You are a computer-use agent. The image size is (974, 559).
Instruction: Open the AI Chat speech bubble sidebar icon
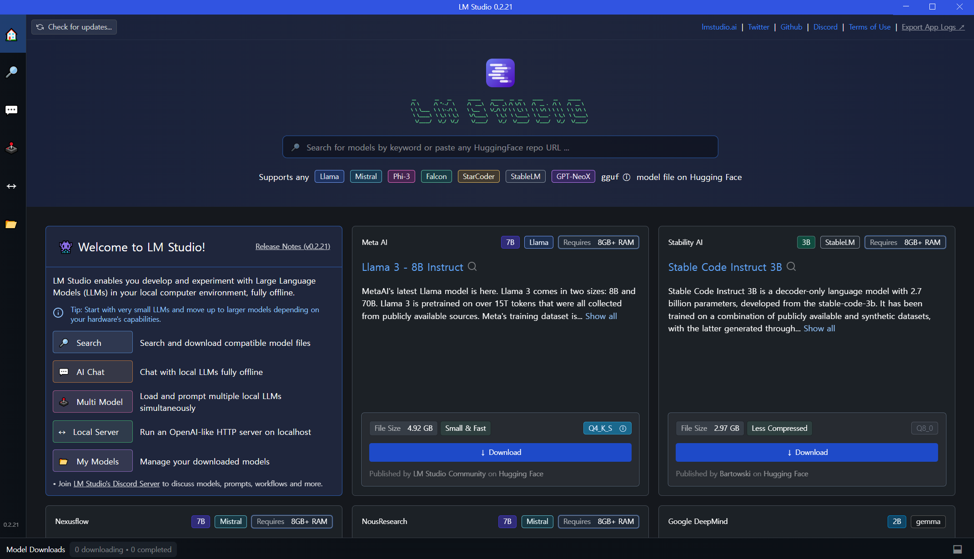pyautogui.click(x=11, y=110)
